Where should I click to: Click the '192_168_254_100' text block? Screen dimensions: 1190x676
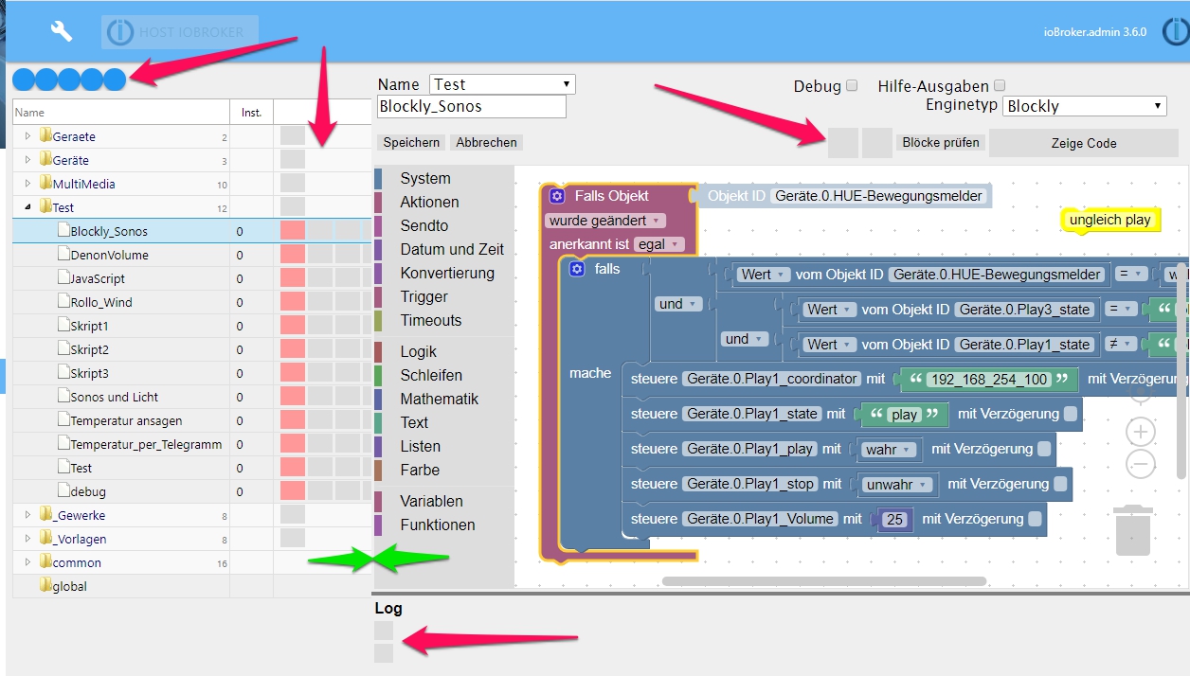coord(988,379)
